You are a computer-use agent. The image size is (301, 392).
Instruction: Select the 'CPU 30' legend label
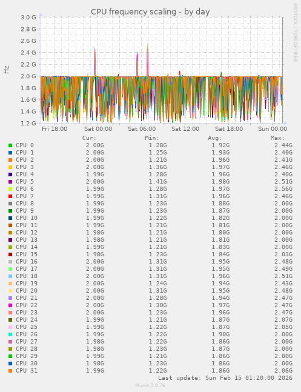(27, 364)
